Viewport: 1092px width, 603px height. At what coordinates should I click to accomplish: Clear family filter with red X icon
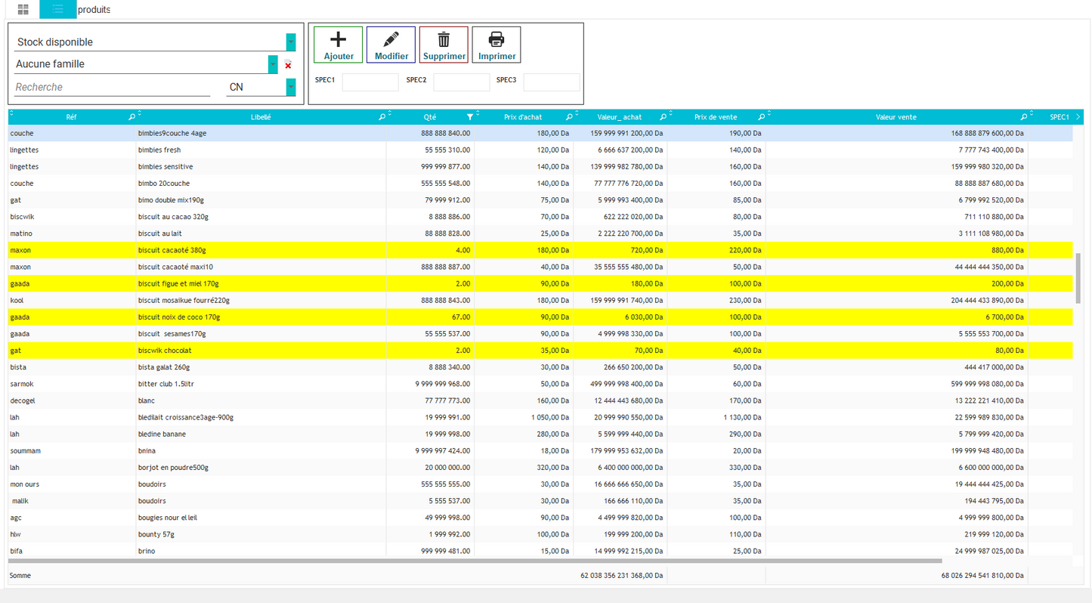288,66
